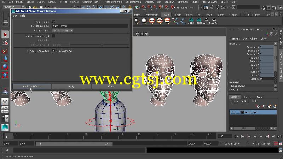This screenshot has width=283, height=159.
Task: Open the Animation menu set dropdown
Action: pyautogui.click(x=14, y=7)
